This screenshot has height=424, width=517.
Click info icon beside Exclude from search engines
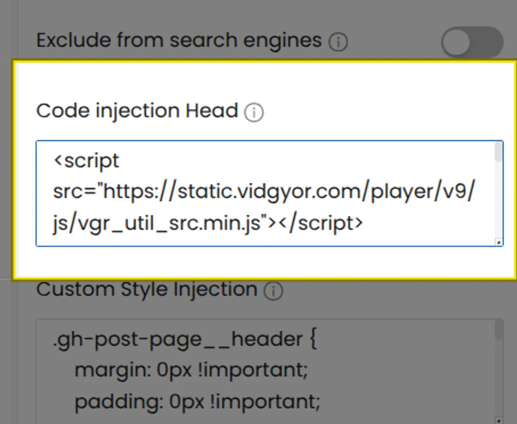click(338, 43)
